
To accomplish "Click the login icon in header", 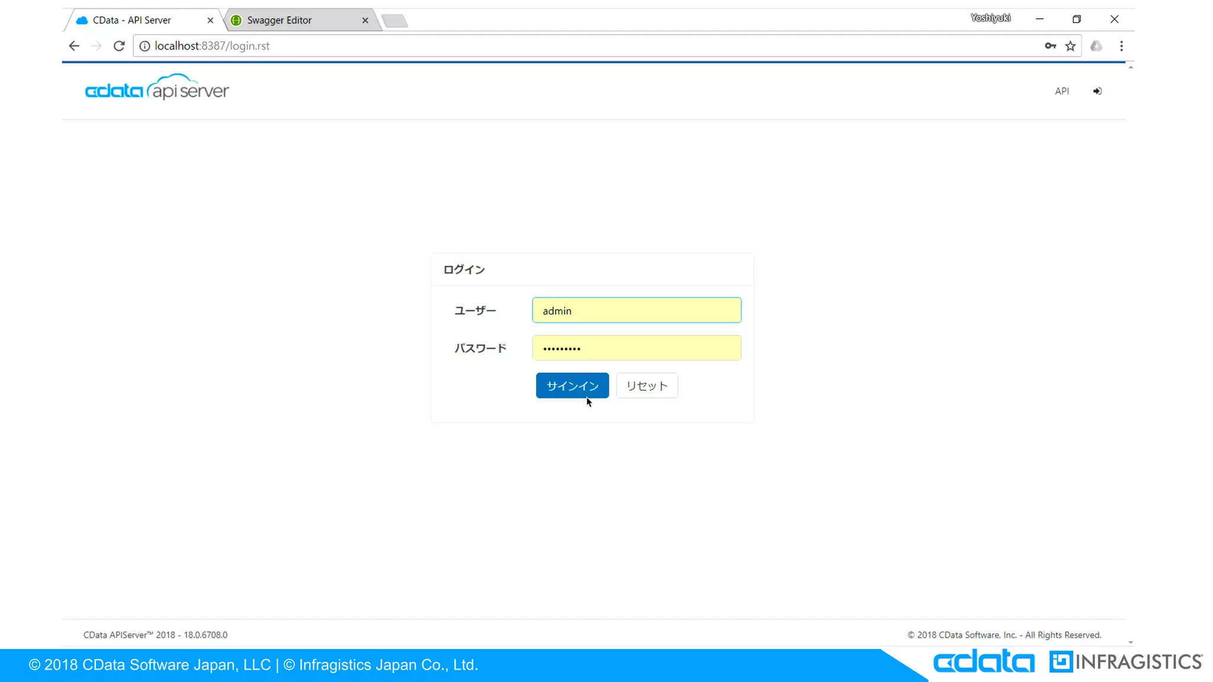I will coord(1098,91).
